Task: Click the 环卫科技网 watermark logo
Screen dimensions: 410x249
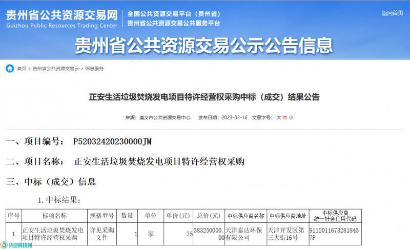Action: [16, 245]
